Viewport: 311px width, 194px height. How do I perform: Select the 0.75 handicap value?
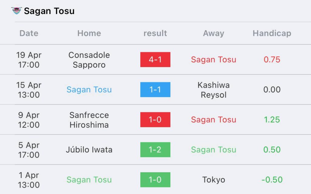(272, 60)
